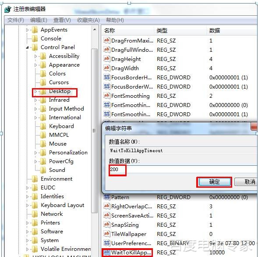Click the SnapSizing string value icon

(x=106, y=225)
